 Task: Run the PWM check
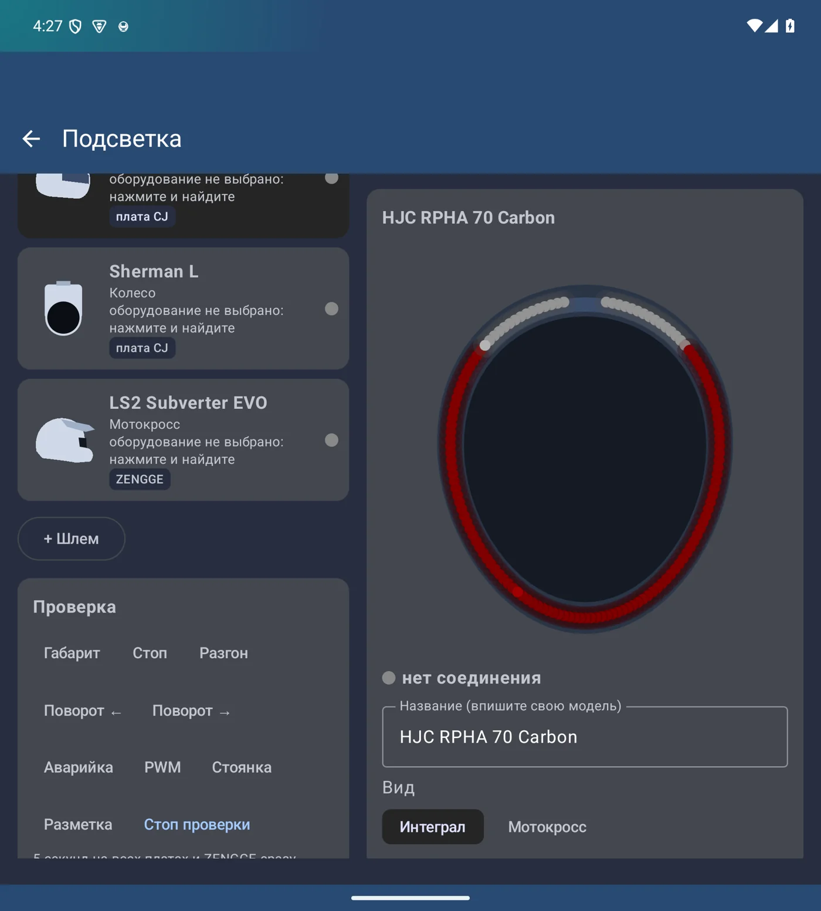162,767
